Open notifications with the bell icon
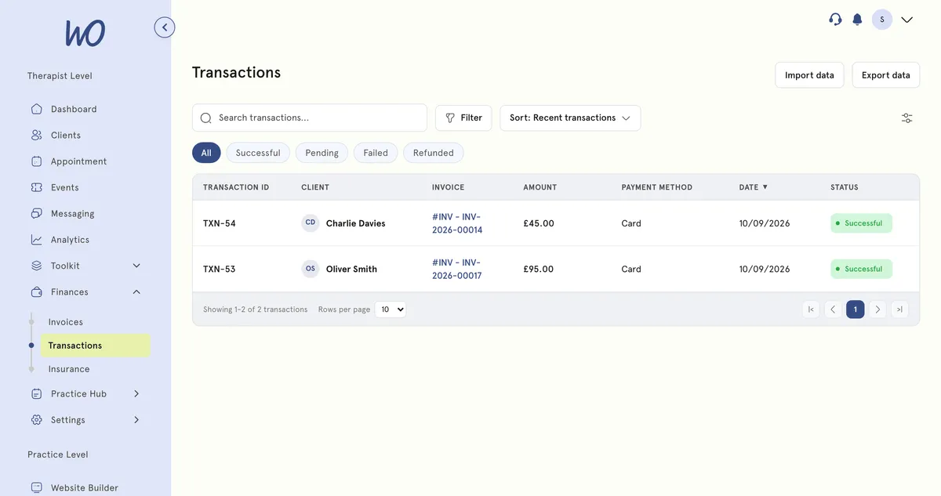Image resolution: width=941 pixels, height=496 pixels. pyautogui.click(x=857, y=20)
